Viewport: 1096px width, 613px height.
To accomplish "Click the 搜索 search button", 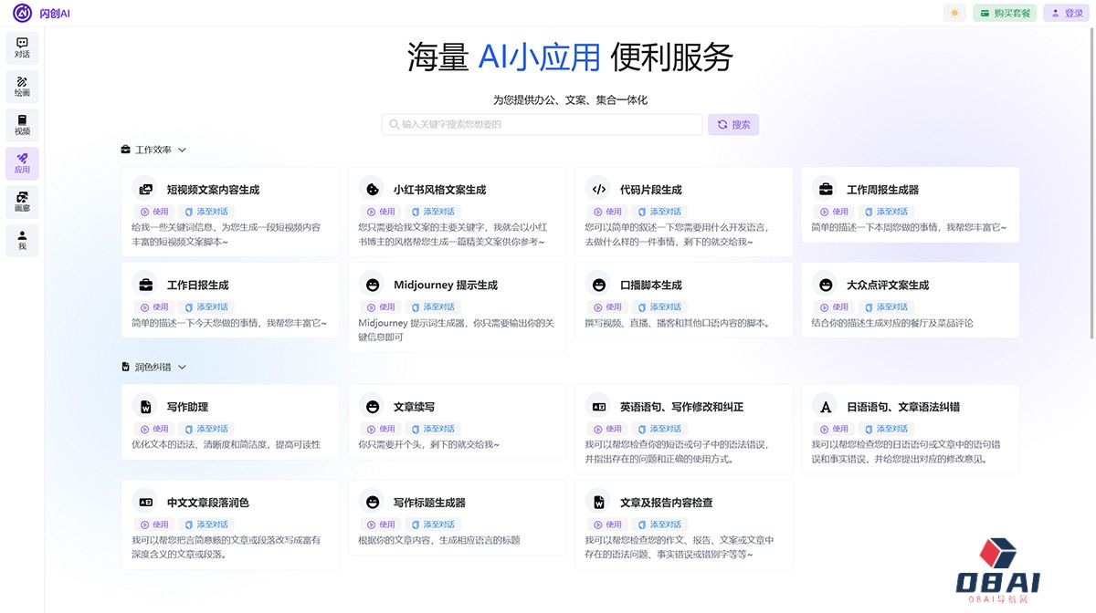I will coord(733,124).
